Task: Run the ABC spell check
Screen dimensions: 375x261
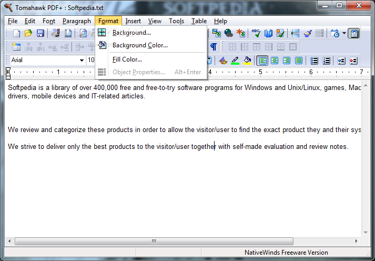Action: click(x=256, y=33)
